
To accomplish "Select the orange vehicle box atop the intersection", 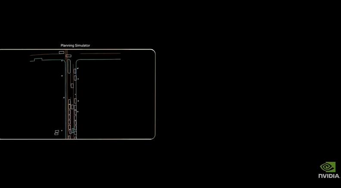I will (68, 56).
